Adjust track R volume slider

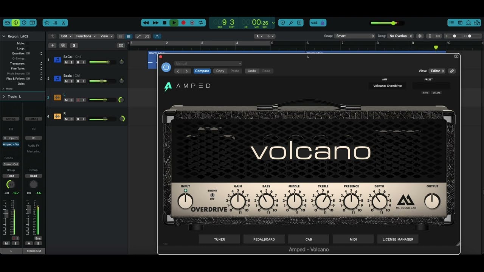pos(103,119)
